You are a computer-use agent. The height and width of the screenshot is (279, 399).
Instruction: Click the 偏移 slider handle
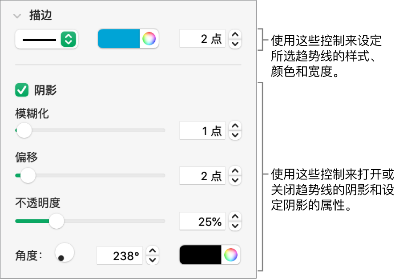(x=28, y=176)
